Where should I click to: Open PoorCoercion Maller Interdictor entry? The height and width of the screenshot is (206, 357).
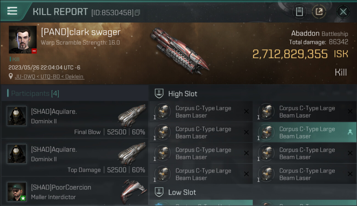(75, 191)
